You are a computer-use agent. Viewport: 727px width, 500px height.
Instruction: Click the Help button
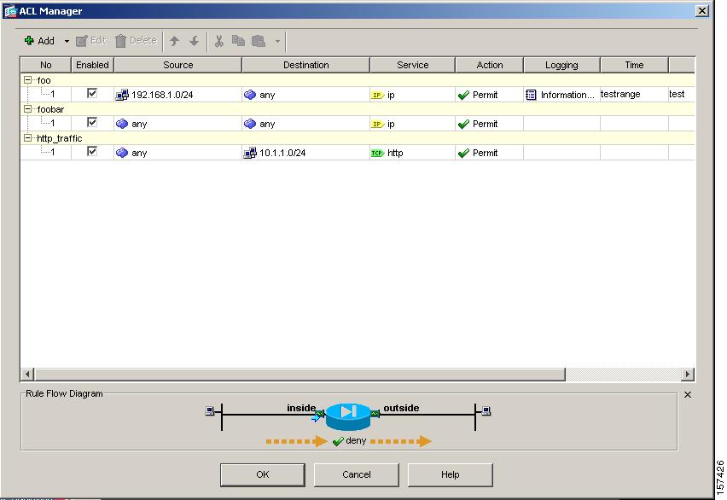[450, 474]
